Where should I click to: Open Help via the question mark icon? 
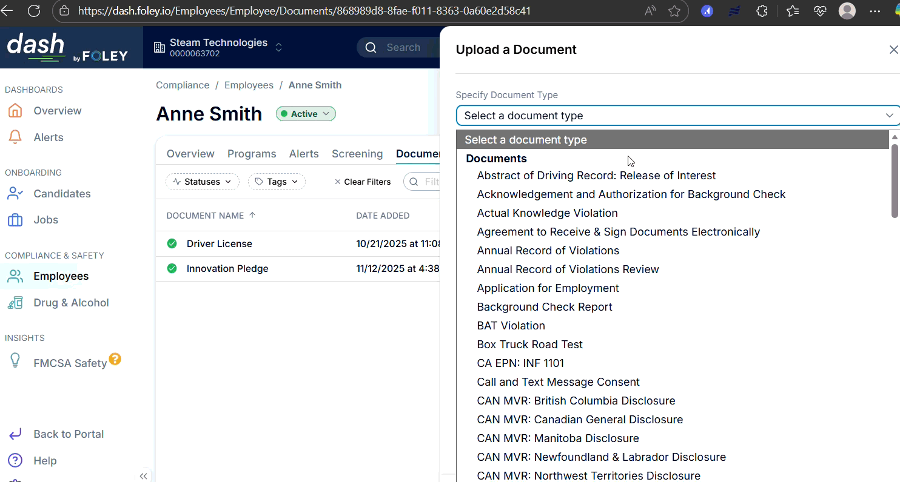tap(15, 460)
